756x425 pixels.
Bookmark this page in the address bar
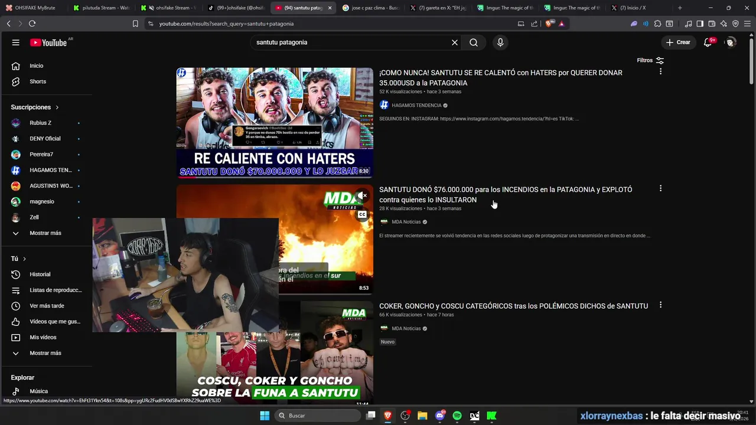(x=135, y=24)
